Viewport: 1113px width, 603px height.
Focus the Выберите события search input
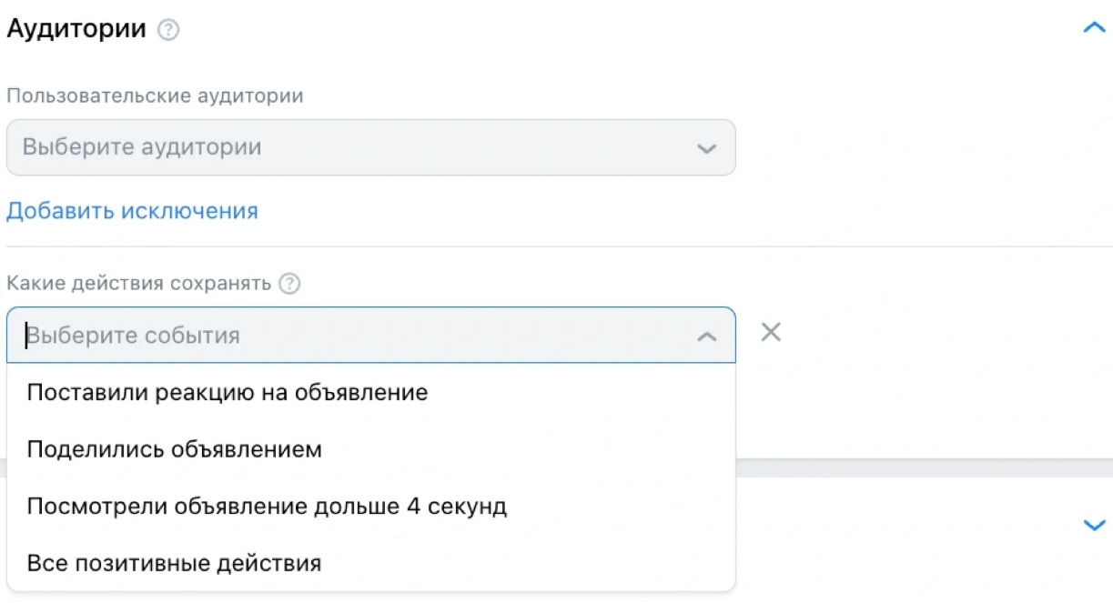(355, 336)
